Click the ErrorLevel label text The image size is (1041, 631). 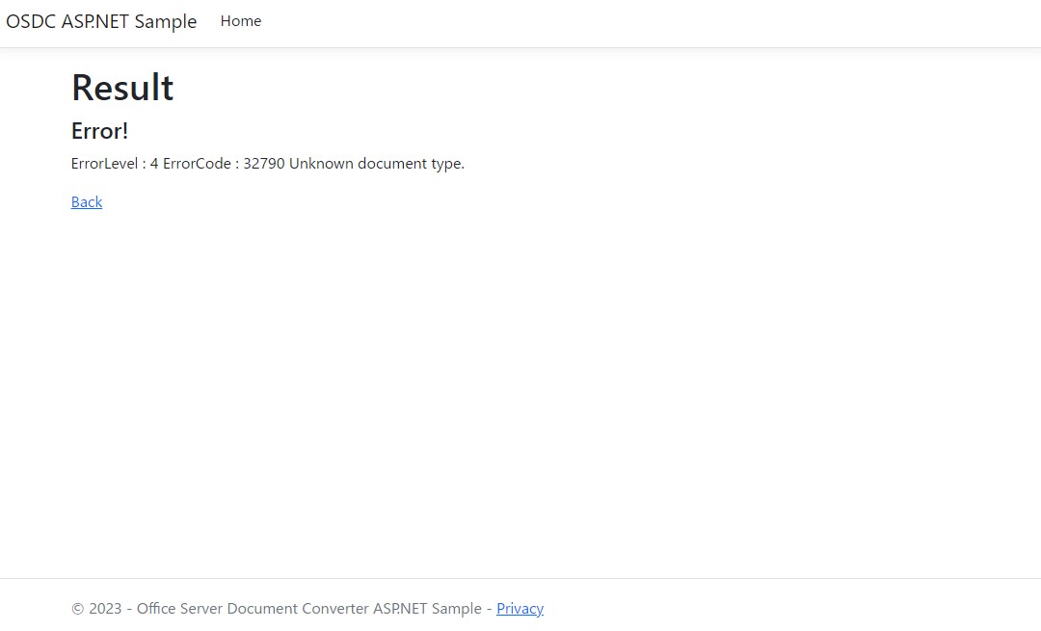pyautogui.click(x=104, y=164)
